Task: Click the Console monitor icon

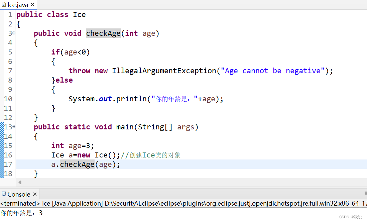Action: click(4, 194)
